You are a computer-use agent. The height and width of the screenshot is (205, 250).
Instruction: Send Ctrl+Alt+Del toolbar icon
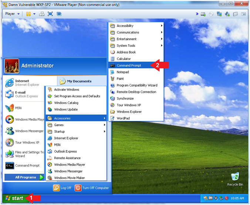42,14
